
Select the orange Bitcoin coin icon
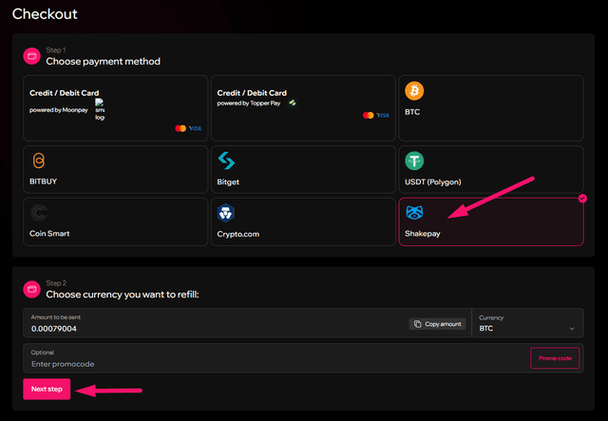pos(414,91)
